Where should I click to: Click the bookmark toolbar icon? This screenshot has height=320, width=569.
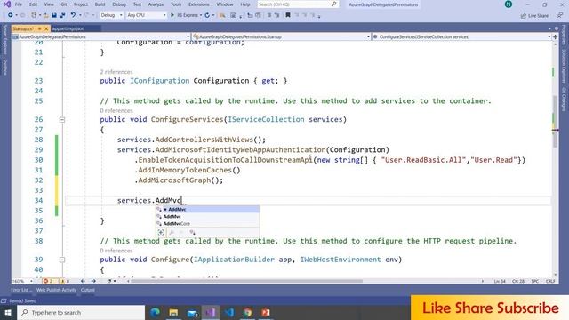288,15
